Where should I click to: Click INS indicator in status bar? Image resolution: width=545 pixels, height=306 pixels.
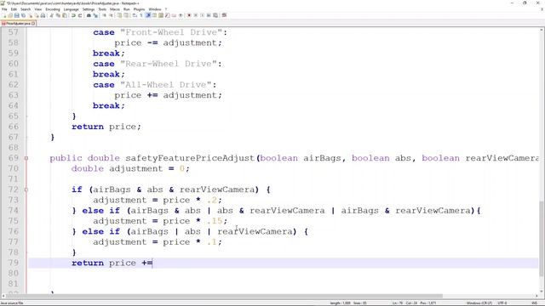point(534,303)
